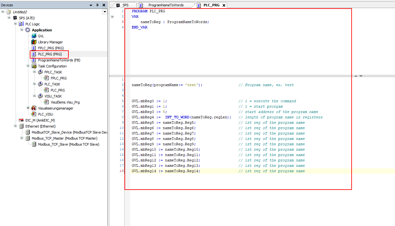Click the '// 1 = execute the command' comment
Image resolution: width=395 pixels, height=226 pixels.
pyautogui.click(x=267, y=101)
